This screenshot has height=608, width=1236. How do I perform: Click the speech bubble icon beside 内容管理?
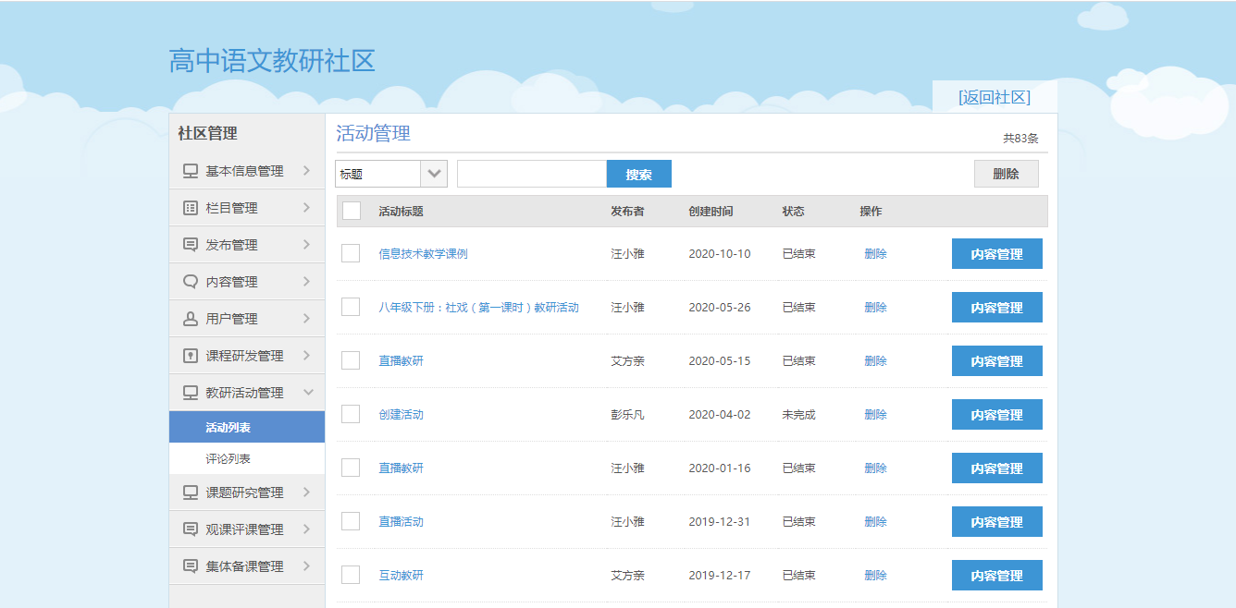[191, 282]
